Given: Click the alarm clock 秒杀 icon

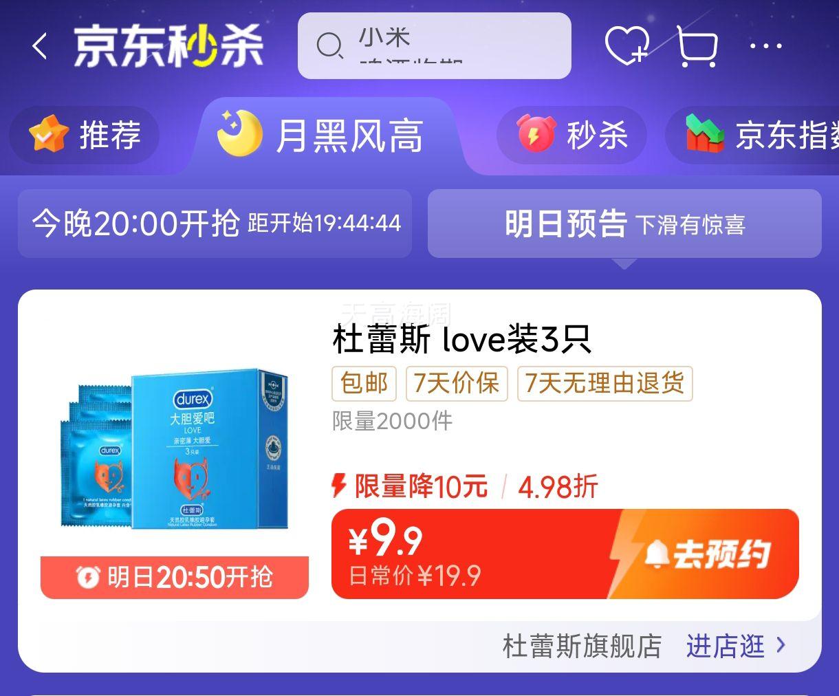Looking at the screenshot, I should (x=536, y=133).
